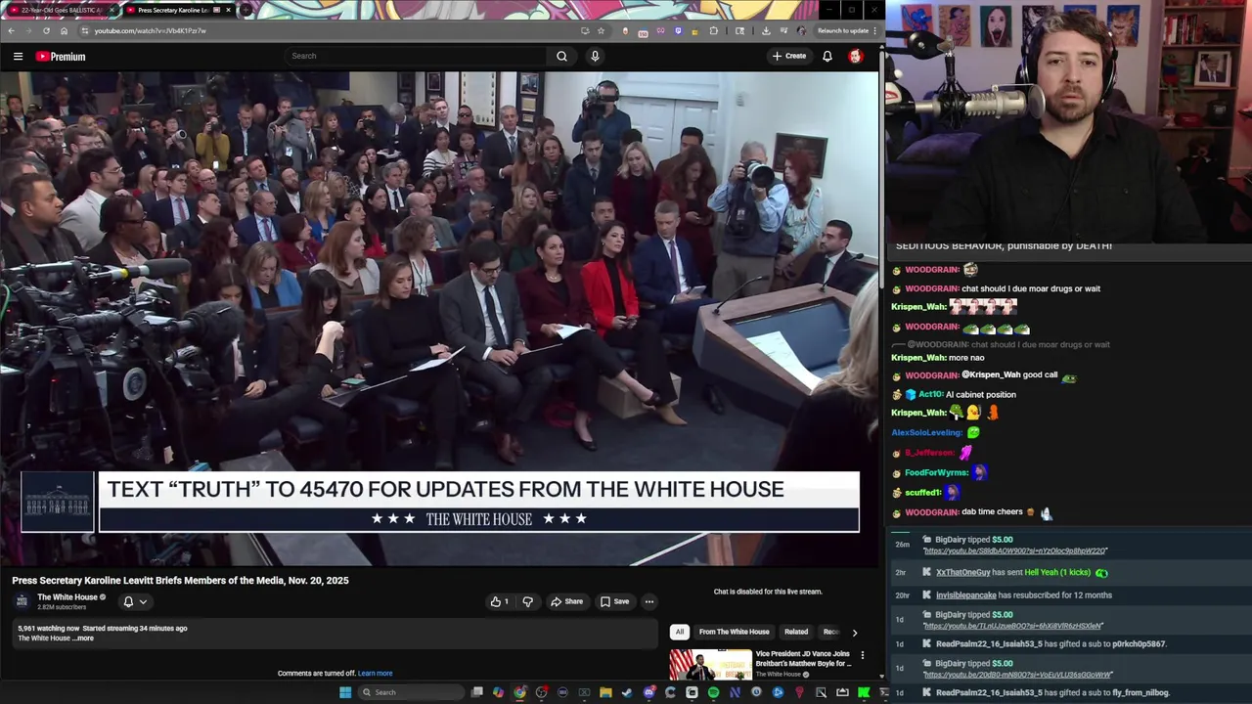
Task: Select the 'Related' chip
Action: click(796, 632)
